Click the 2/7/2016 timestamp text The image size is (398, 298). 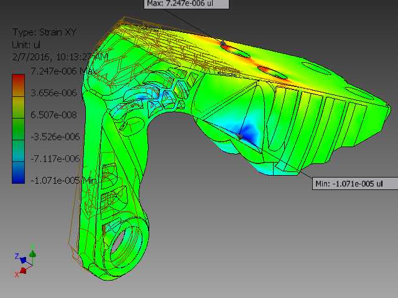coord(60,56)
